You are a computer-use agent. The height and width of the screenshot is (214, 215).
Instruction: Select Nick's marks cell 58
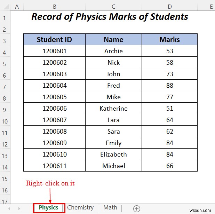click(170, 62)
